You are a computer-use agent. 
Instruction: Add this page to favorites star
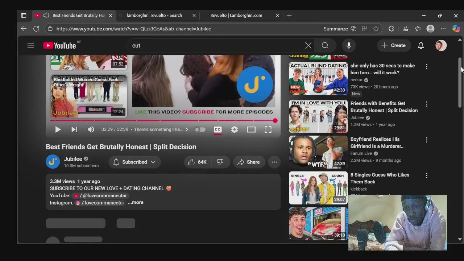[x=376, y=29]
